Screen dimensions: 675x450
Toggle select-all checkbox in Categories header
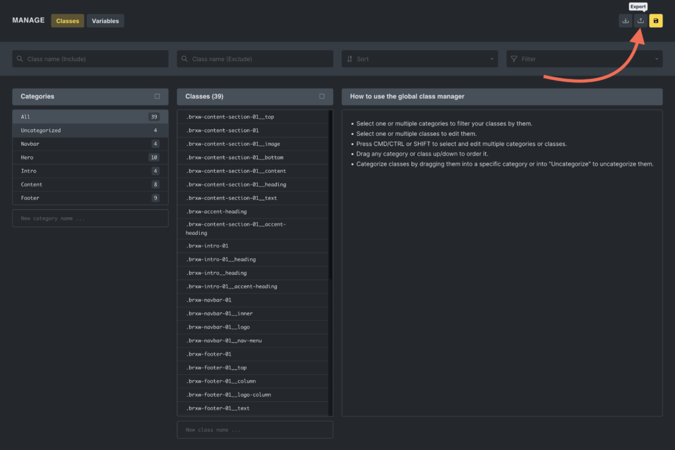click(x=157, y=96)
